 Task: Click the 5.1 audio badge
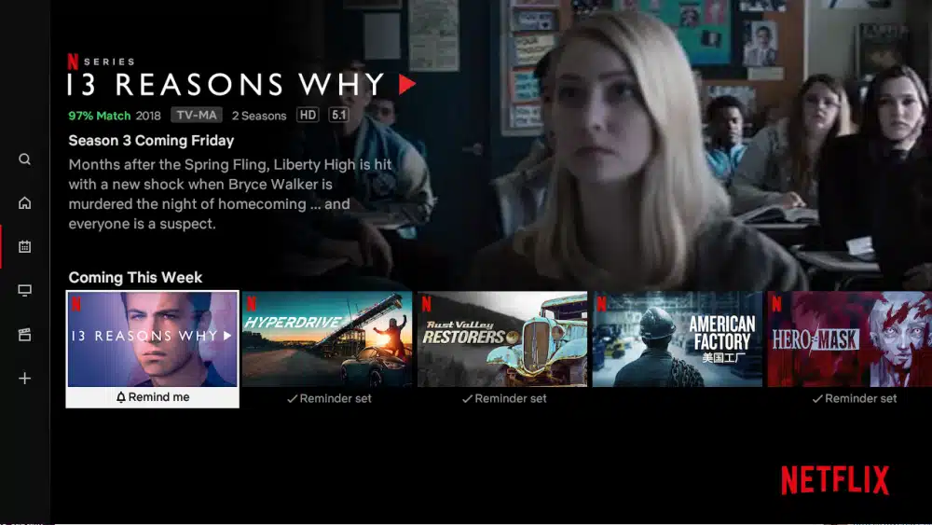tap(338, 116)
